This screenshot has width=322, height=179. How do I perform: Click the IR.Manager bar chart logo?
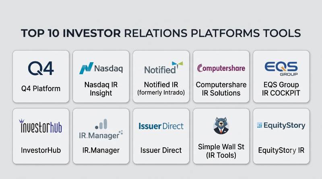pos(101,129)
